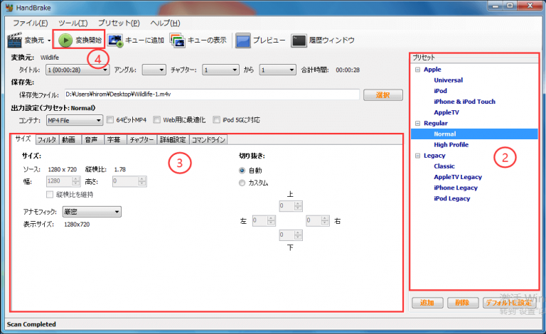Switch to the サイズ tab

click(x=23, y=139)
